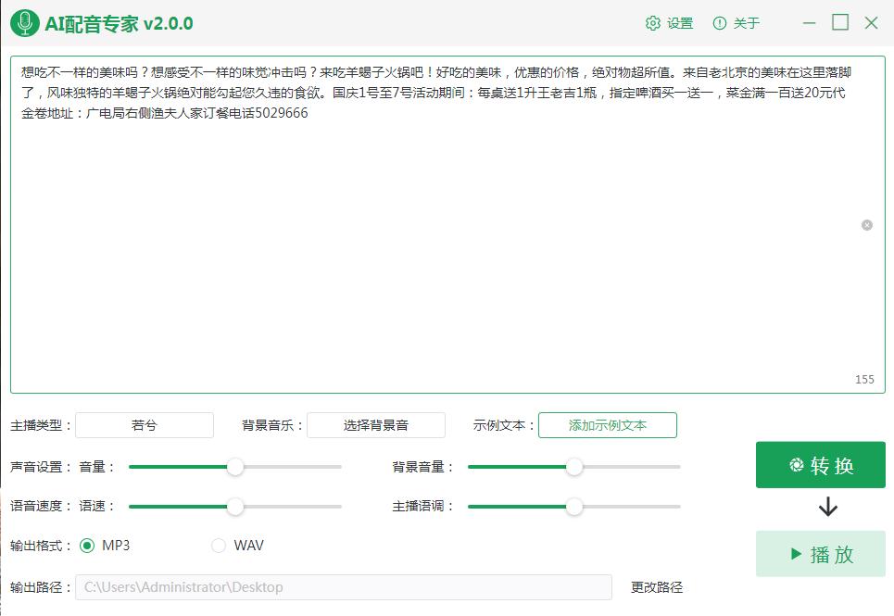
Task: Adjust the 主播语调 tone slider
Action: coord(574,508)
